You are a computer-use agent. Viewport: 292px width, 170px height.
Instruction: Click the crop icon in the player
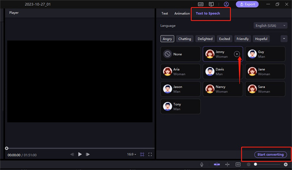[x=142, y=155]
